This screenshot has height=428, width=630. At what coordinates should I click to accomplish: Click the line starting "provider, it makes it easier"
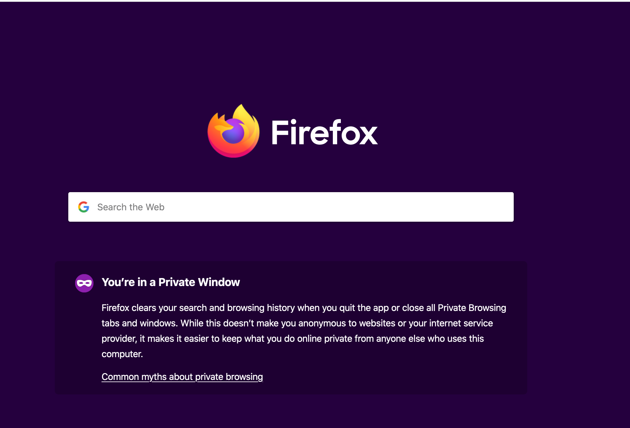tap(292, 339)
